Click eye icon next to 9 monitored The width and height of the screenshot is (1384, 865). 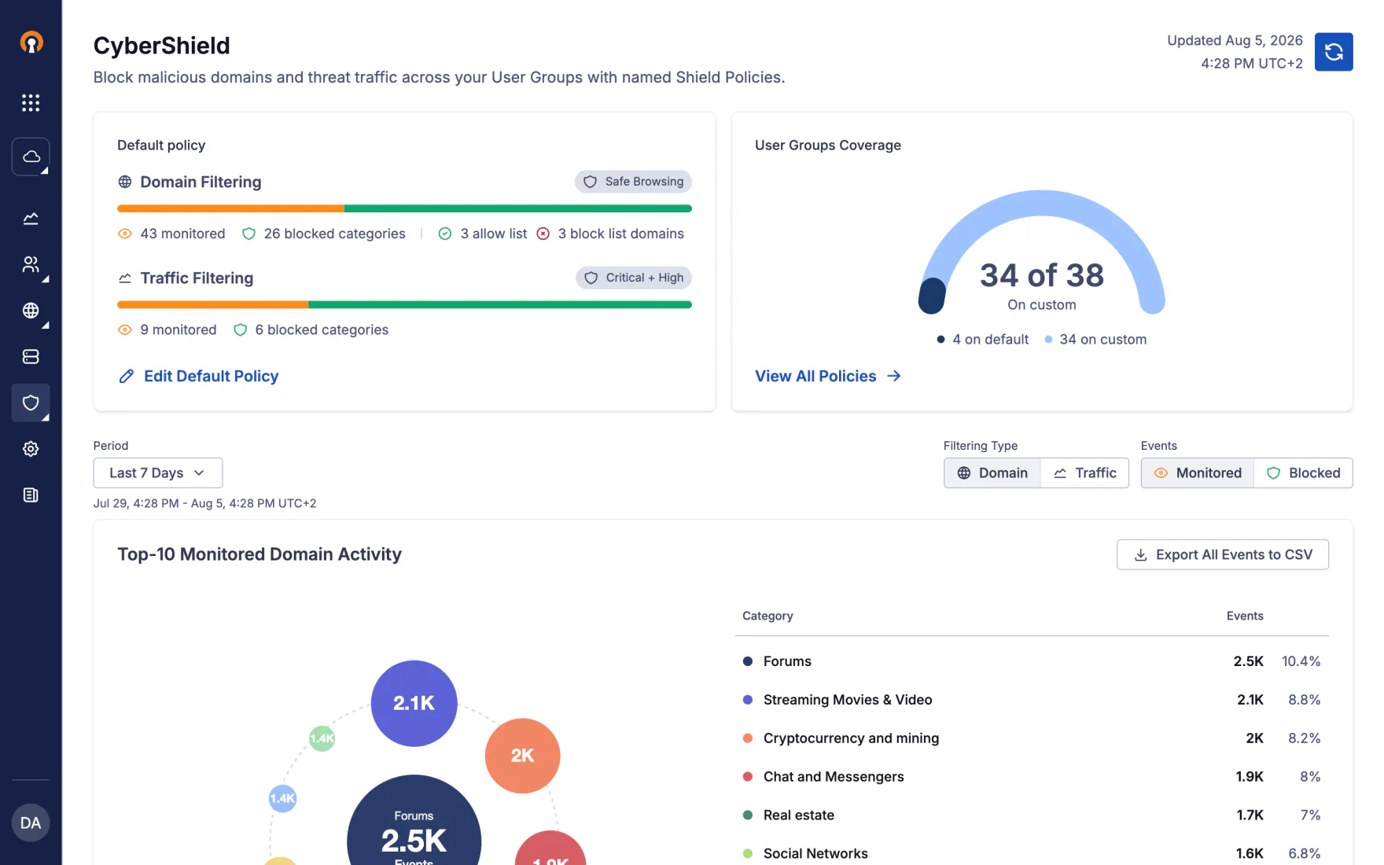[x=125, y=329]
